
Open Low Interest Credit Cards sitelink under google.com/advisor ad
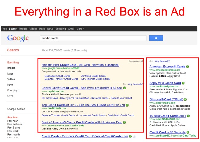coord(96,79)
